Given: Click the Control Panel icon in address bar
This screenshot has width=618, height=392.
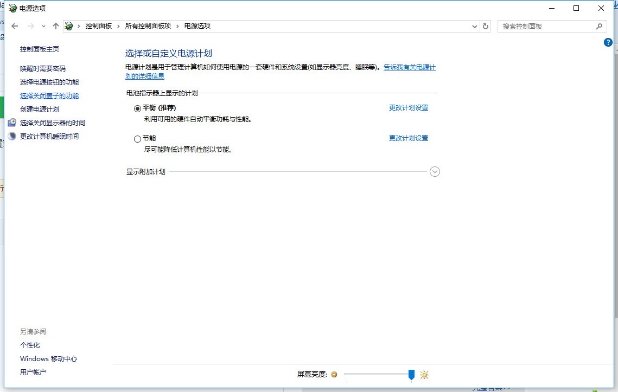Looking at the screenshot, I should tap(69, 26).
